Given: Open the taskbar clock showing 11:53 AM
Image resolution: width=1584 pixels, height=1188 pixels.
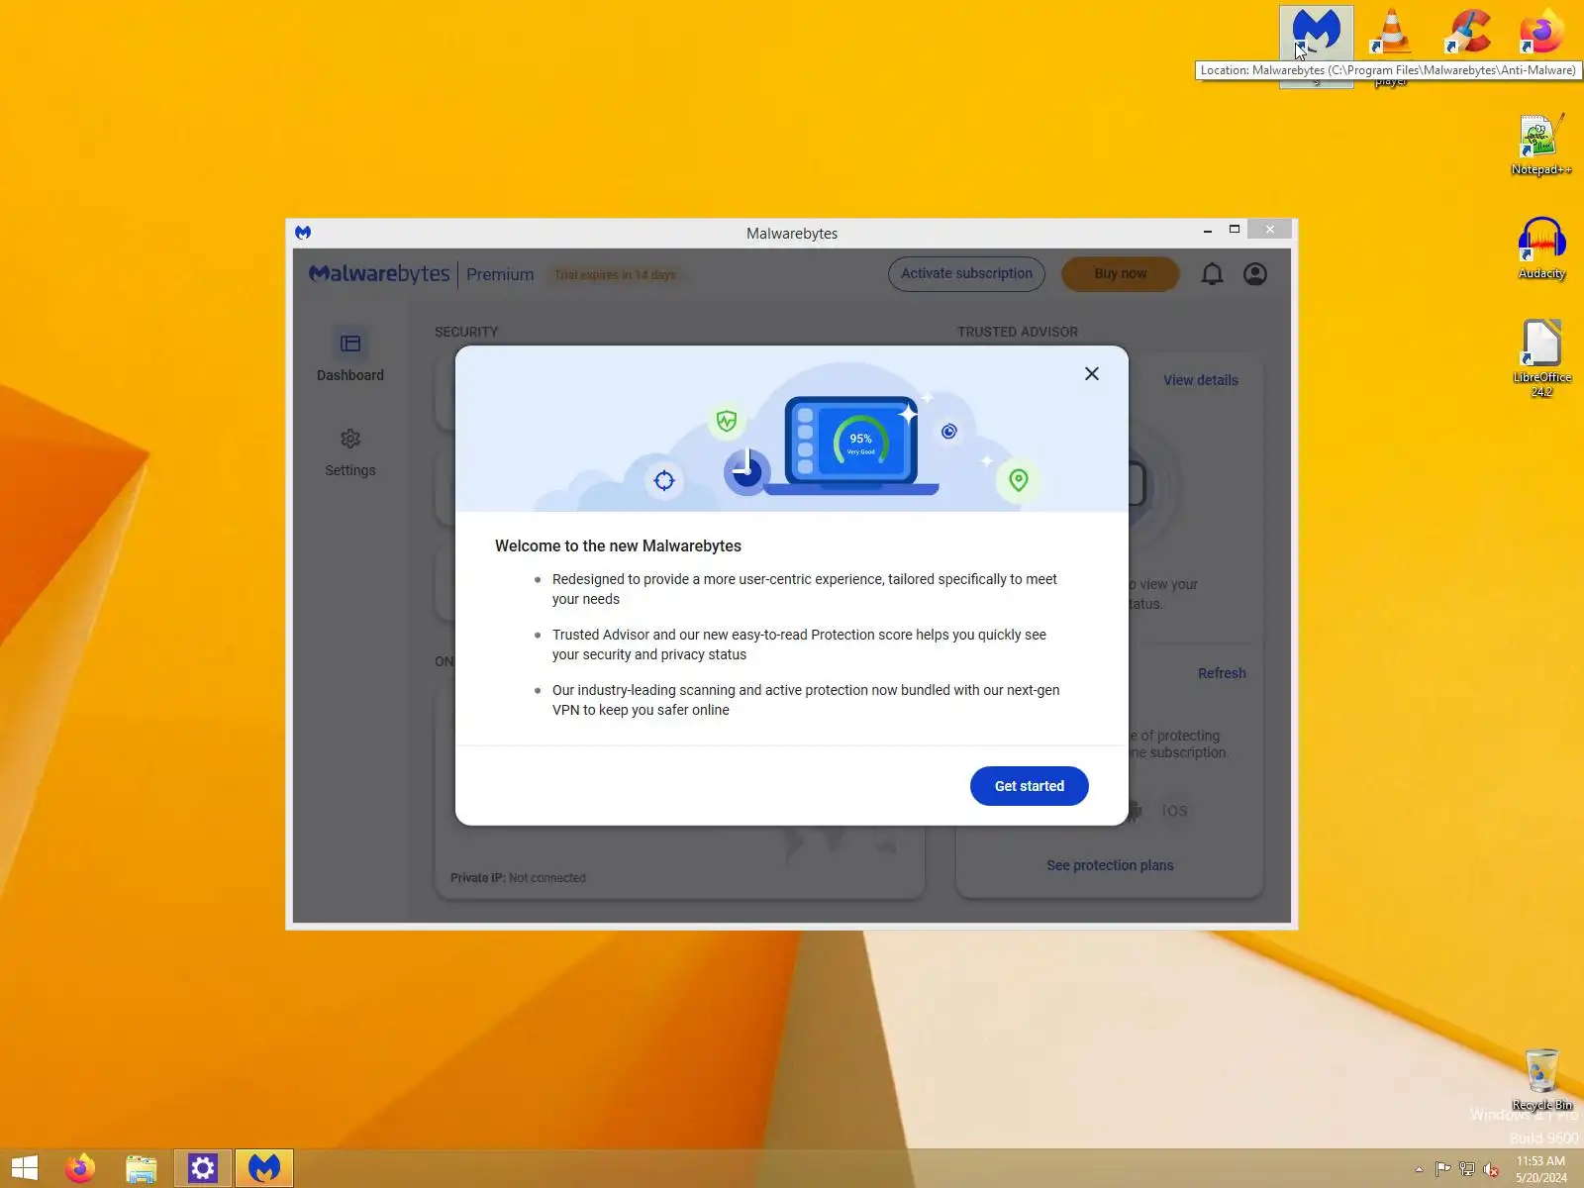Looking at the screenshot, I should [x=1541, y=1169].
